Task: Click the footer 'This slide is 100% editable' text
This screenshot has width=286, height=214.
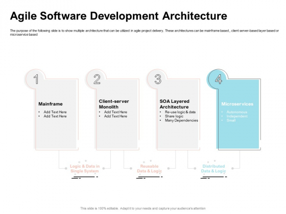Action: pos(143,208)
